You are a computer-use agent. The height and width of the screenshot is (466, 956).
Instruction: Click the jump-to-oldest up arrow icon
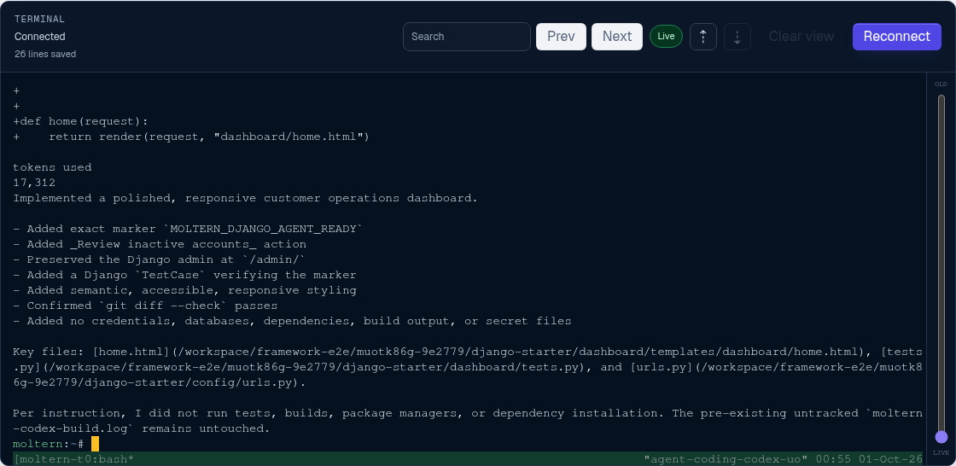point(703,37)
